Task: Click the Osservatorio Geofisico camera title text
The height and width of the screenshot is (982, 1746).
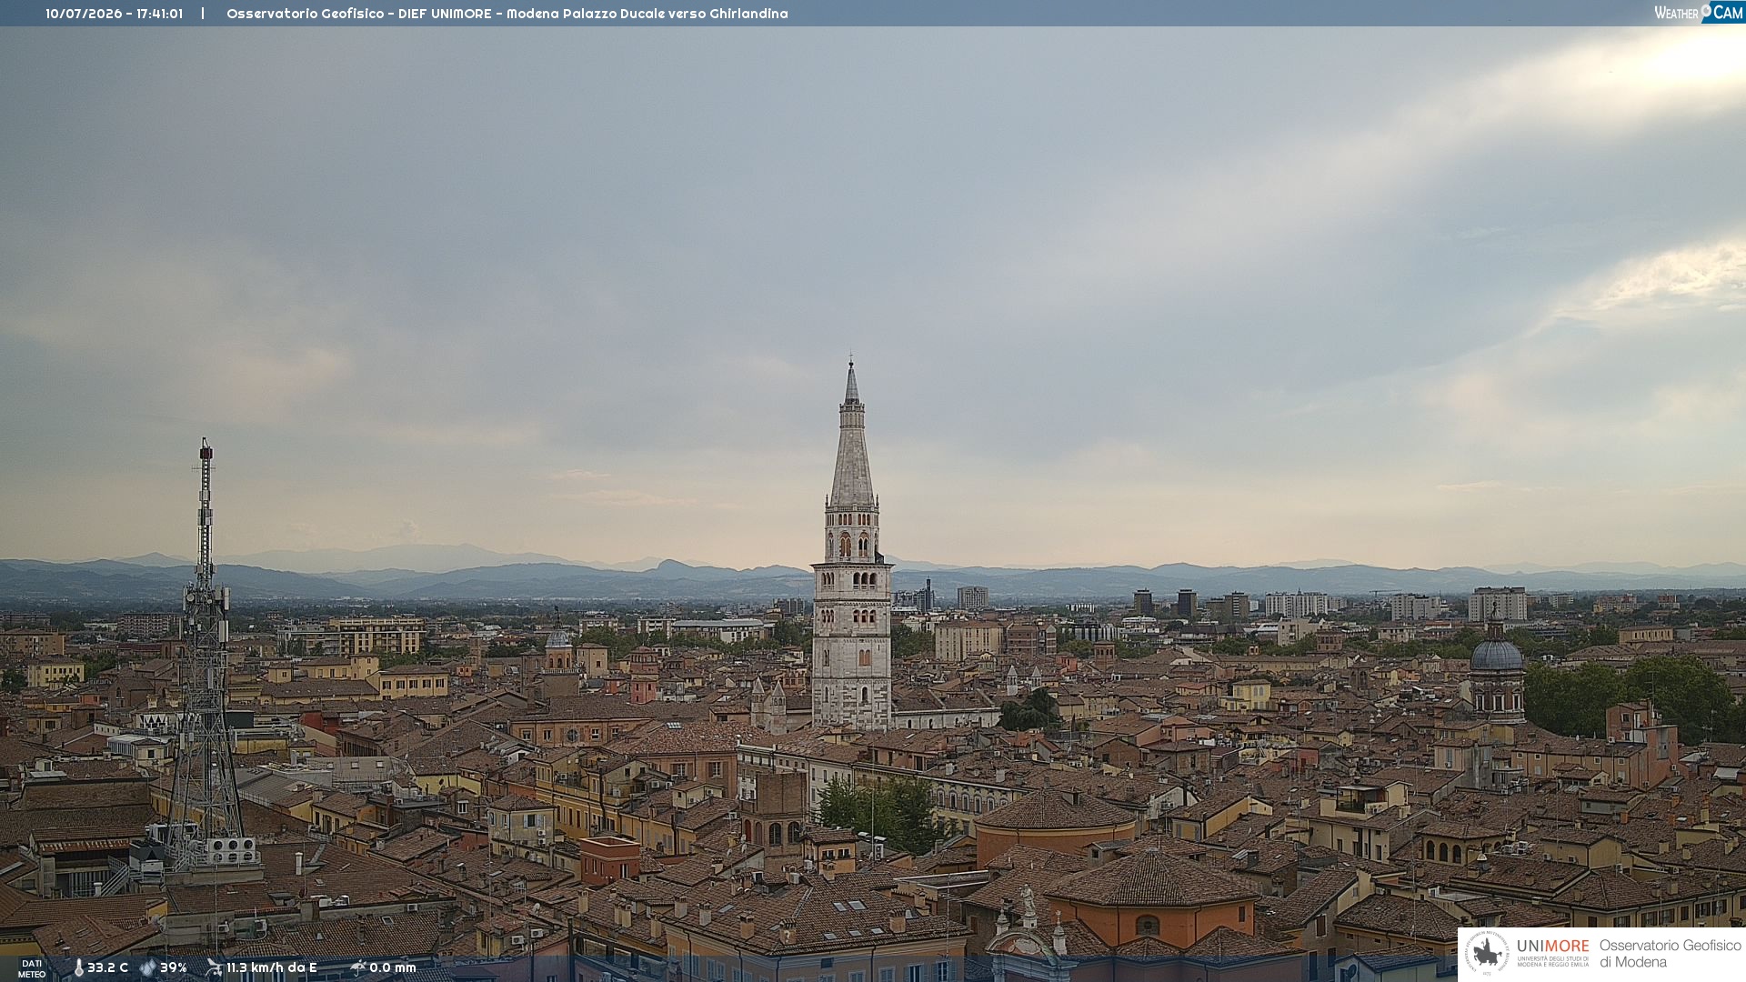Action: click(x=507, y=14)
